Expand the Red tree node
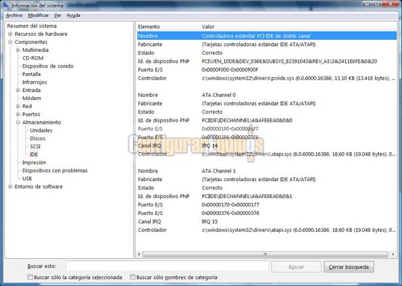Screen dimensions: 402x286 [x=18, y=106]
